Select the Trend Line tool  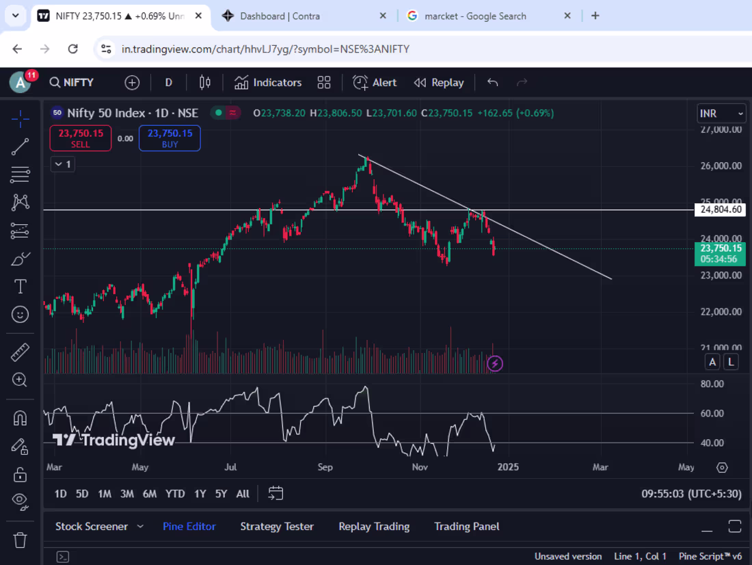(x=20, y=146)
